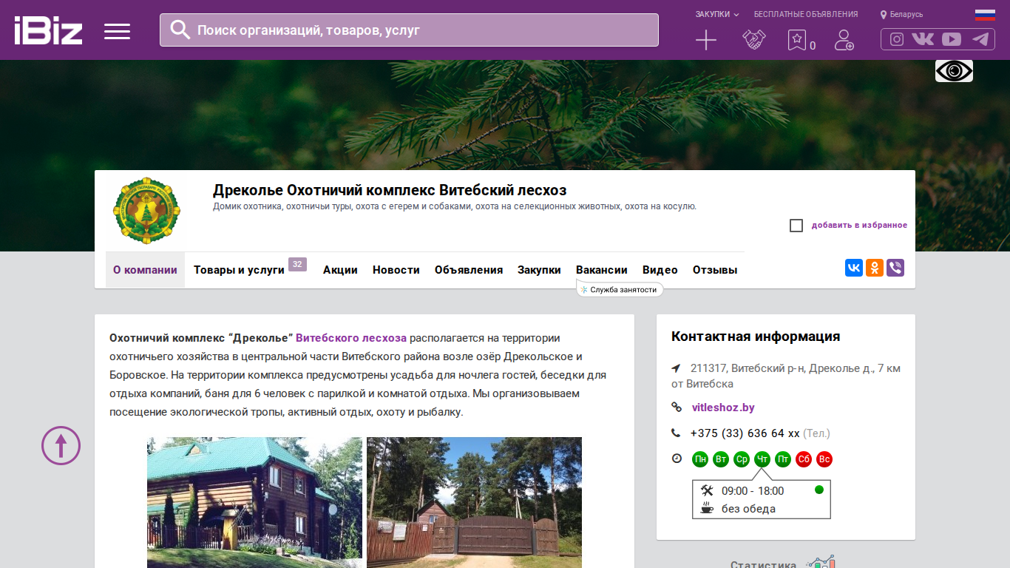The image size is (1010, 568).
Task: Open the Объявления tab
Action: click(469, 270)
